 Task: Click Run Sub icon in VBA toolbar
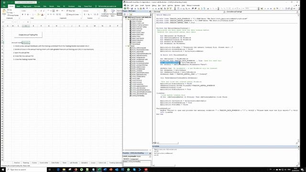click(x=153, y=9)
